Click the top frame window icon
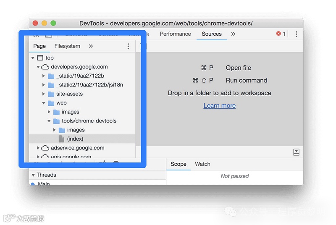The width and height of the screenshot is (336, 225). (40, 58)
